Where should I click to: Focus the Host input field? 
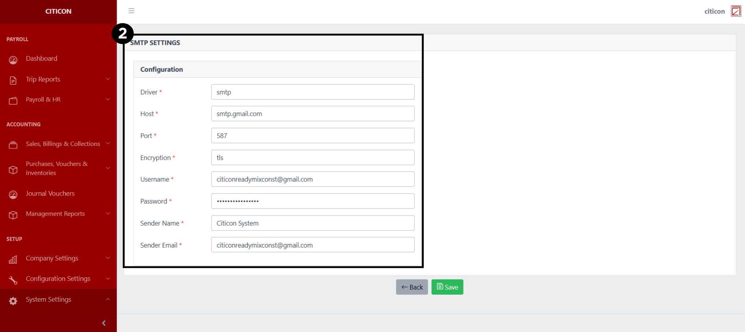(x=312, y=114)
